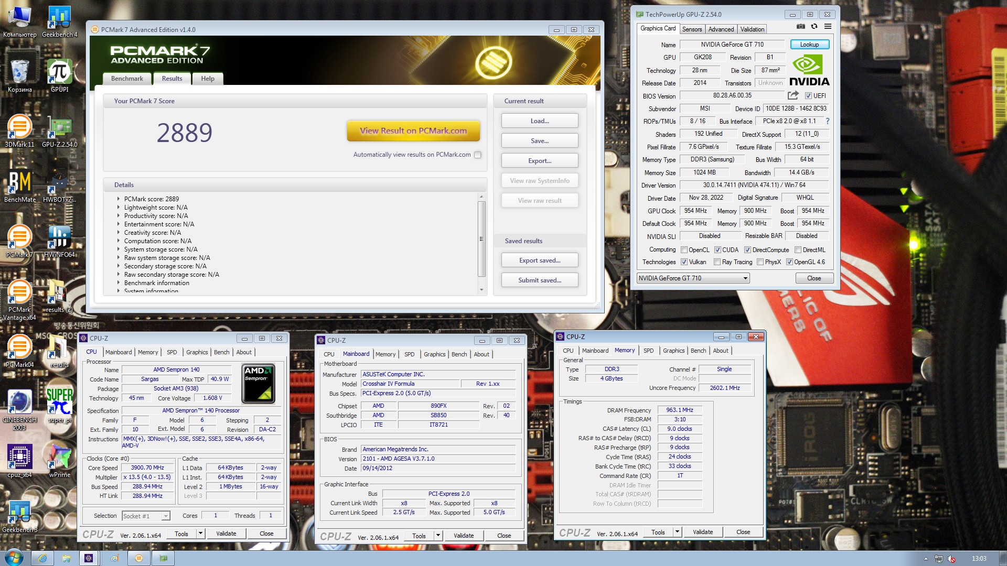Click bus interface question mark in GPU-Z
Viewport: 1007px width, 566px height.
tap(828, 121)
